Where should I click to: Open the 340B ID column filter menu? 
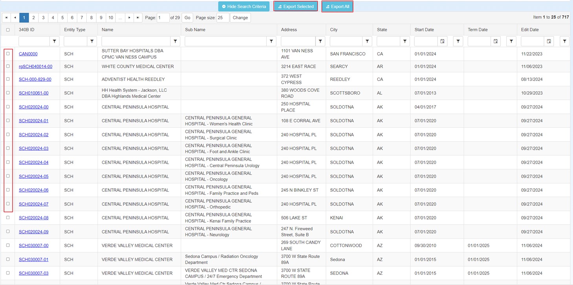point(55,41)
